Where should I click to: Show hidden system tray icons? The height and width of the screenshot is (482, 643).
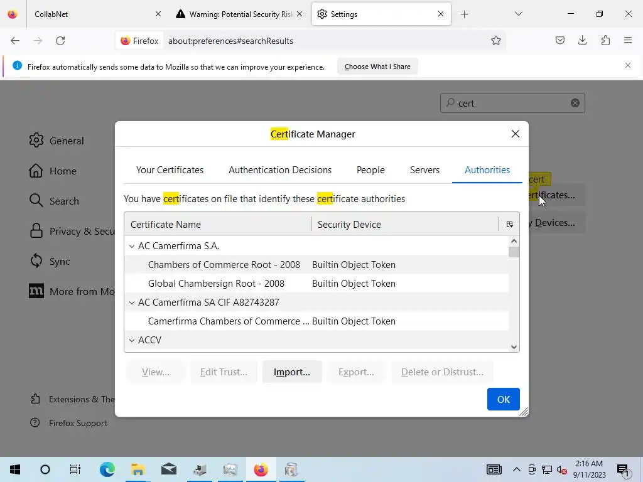pos(517,469)
